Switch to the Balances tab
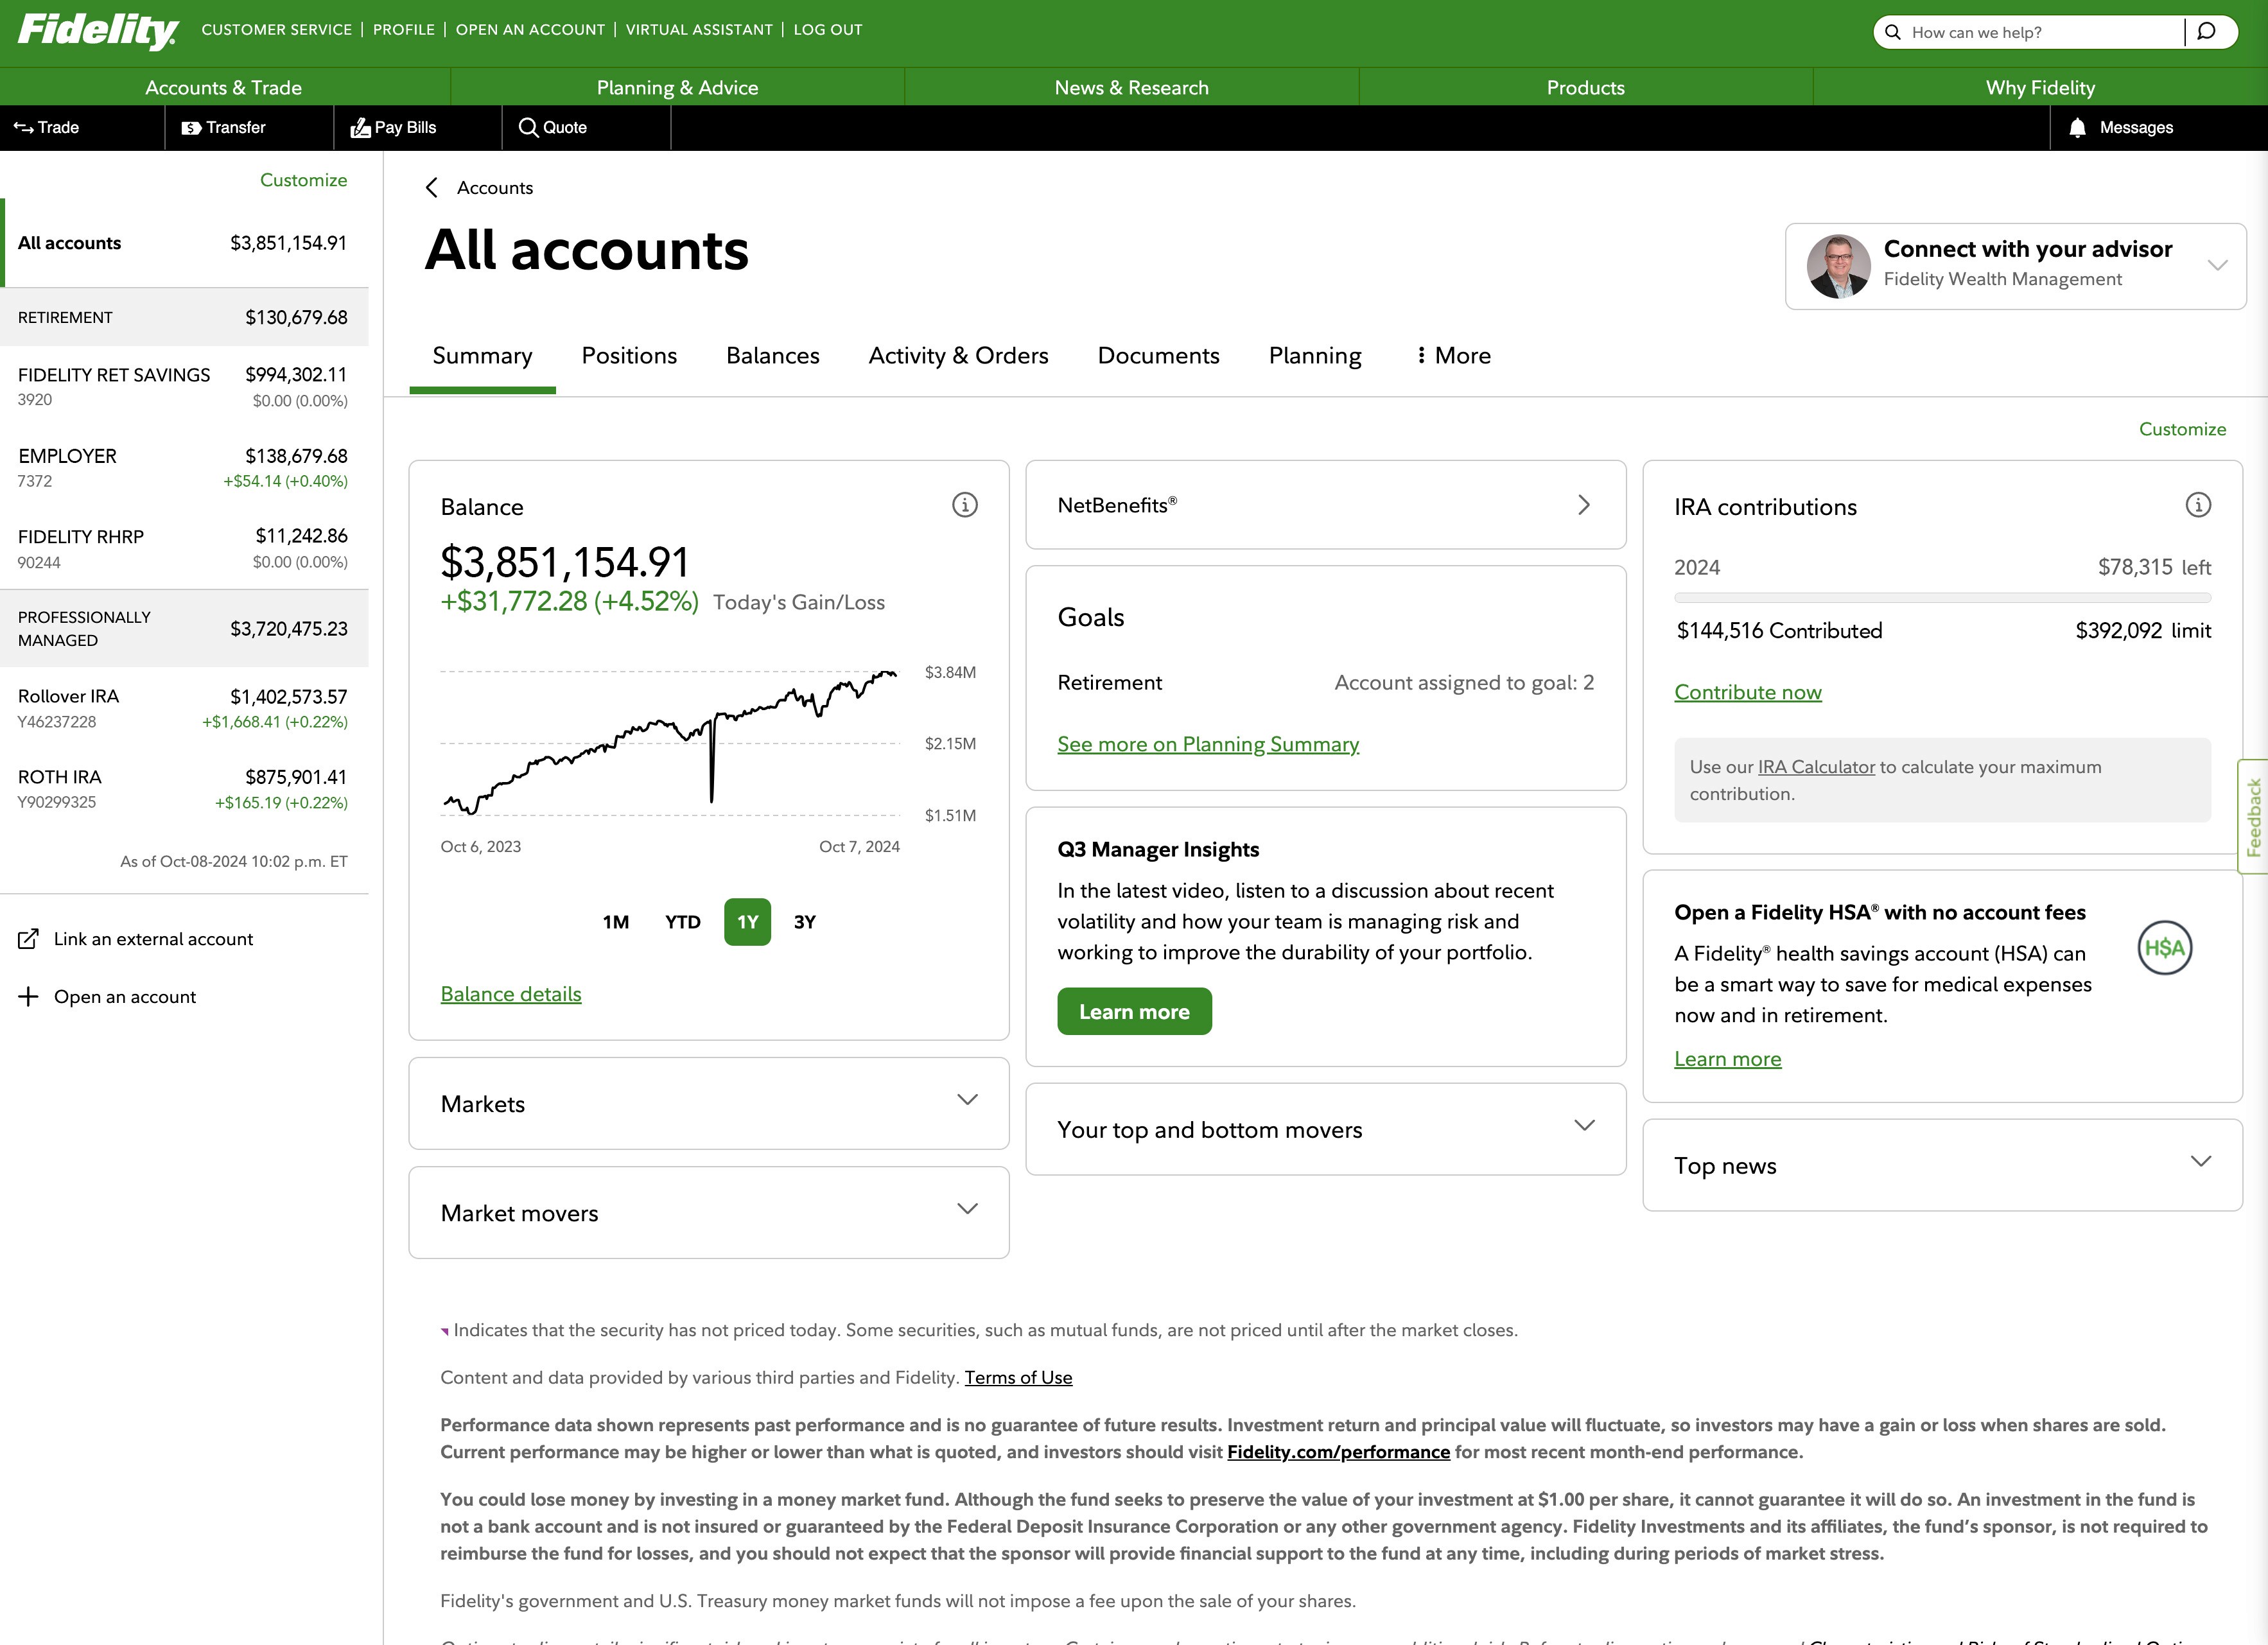The image size is (2268, 1645). tap(772, 356)
